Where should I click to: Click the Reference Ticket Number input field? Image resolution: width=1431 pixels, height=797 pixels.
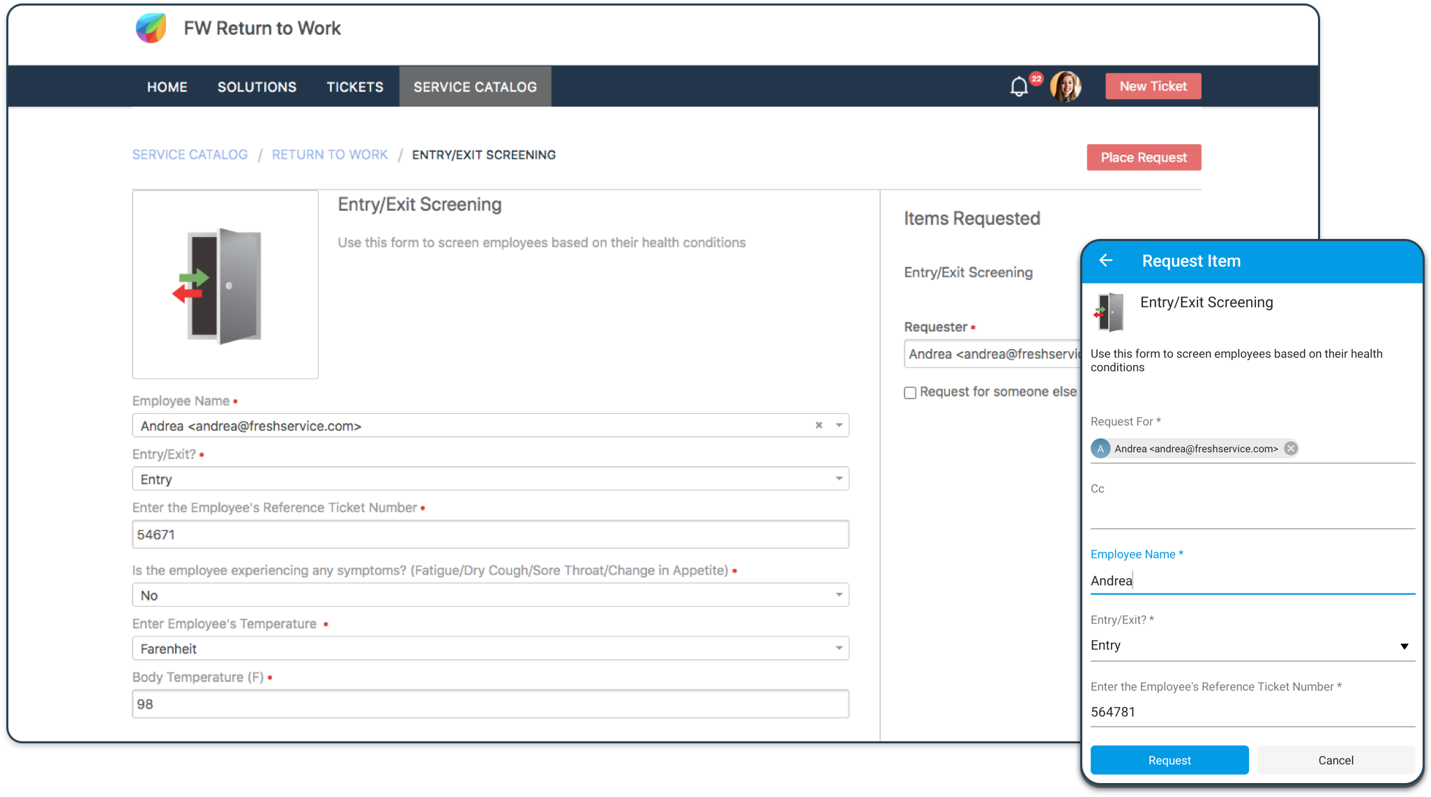click(x=491, y=534)
